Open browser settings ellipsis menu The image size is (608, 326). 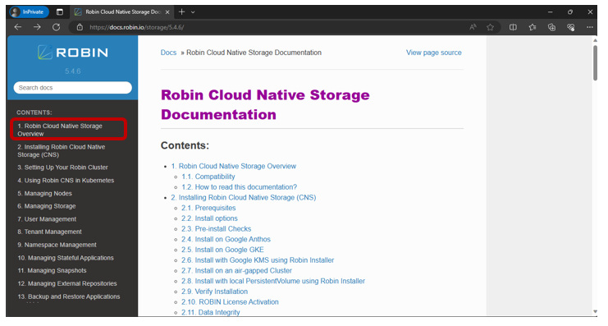590,27
